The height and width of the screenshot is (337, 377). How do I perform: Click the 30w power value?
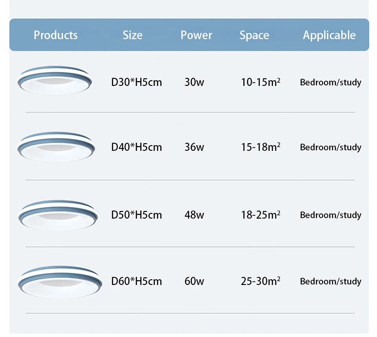coord(194,82)
